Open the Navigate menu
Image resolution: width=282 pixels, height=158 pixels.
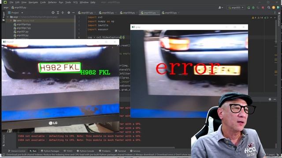click(33, 2)
